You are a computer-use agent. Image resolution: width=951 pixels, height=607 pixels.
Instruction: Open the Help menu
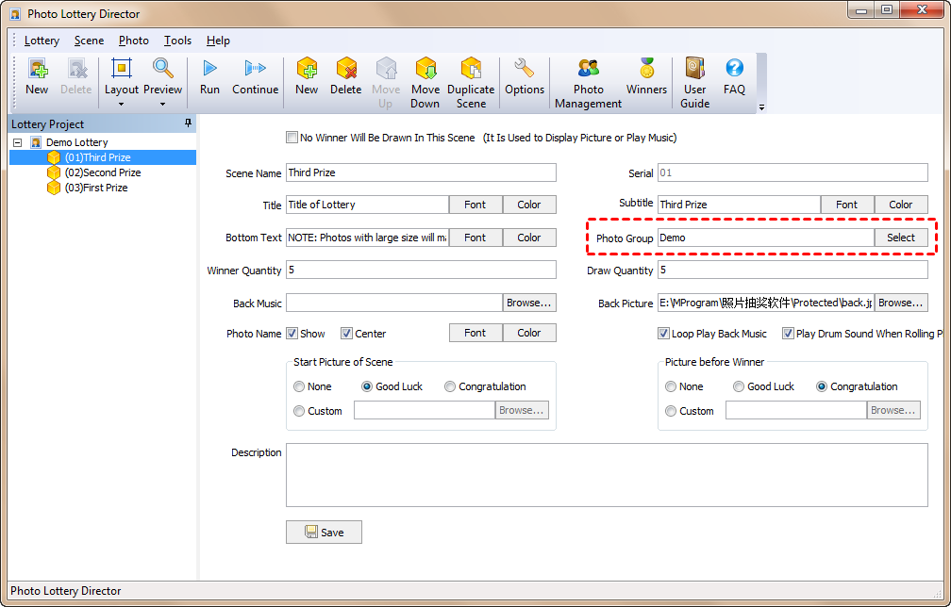pyautogui.click(x=218, y=41)
